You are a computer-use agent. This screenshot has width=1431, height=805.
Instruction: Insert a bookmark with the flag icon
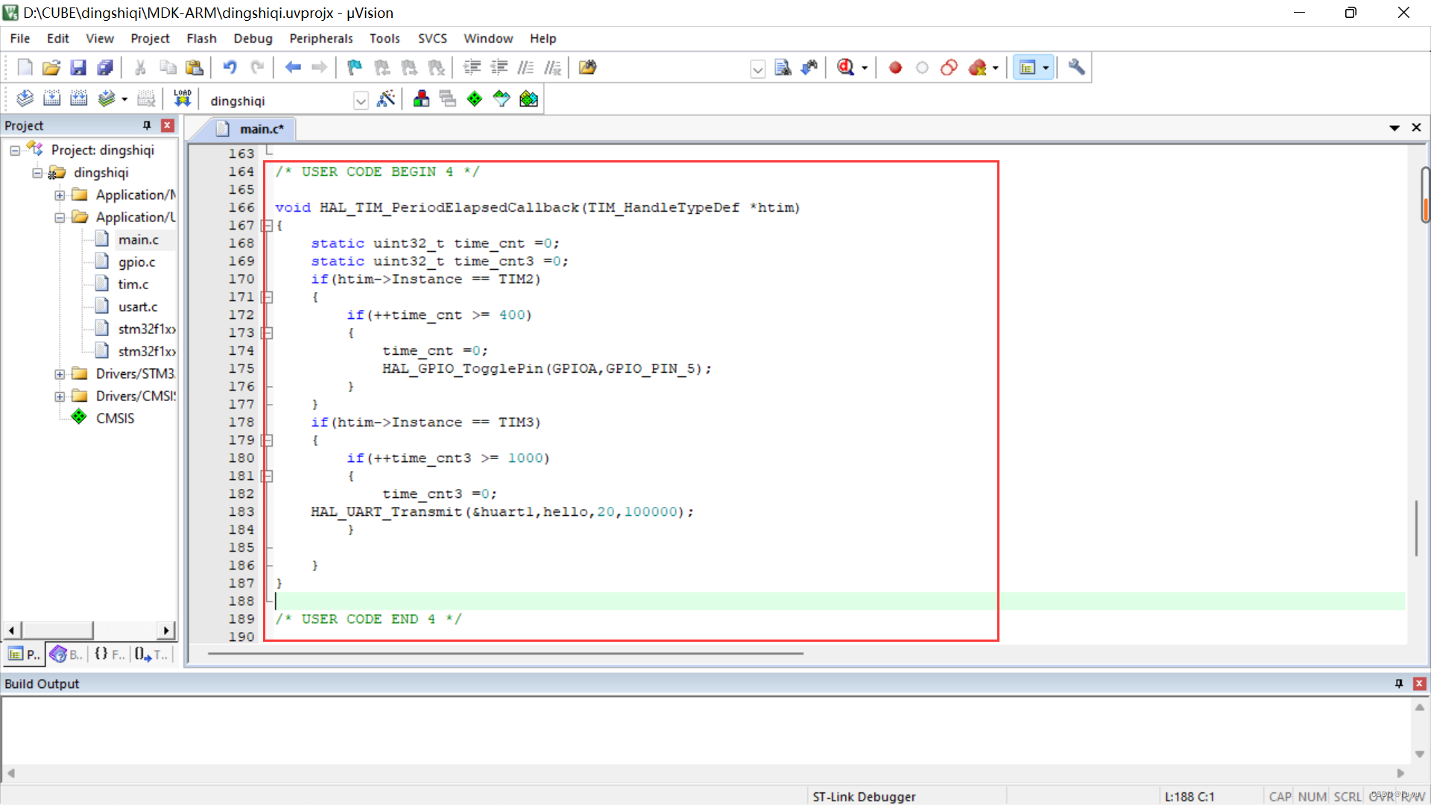tap(355, 68)
